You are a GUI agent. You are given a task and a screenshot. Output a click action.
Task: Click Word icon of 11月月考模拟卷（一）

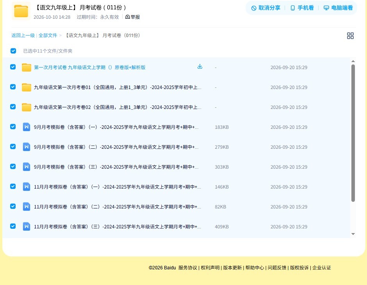tap(27, 187)
